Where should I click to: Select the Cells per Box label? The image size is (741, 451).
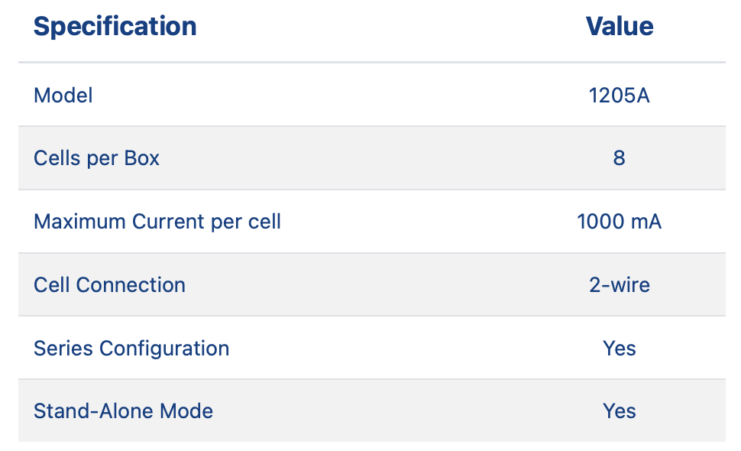click(x=96, y=158)
